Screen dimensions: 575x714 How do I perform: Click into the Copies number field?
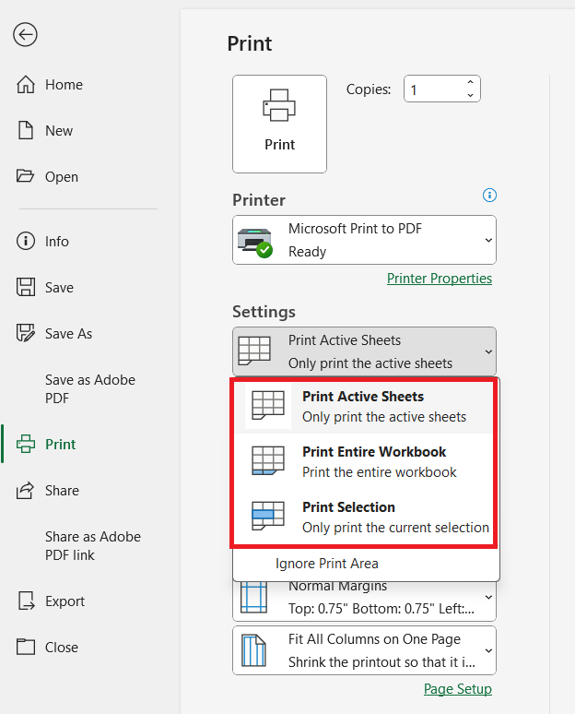click(434, 89)
